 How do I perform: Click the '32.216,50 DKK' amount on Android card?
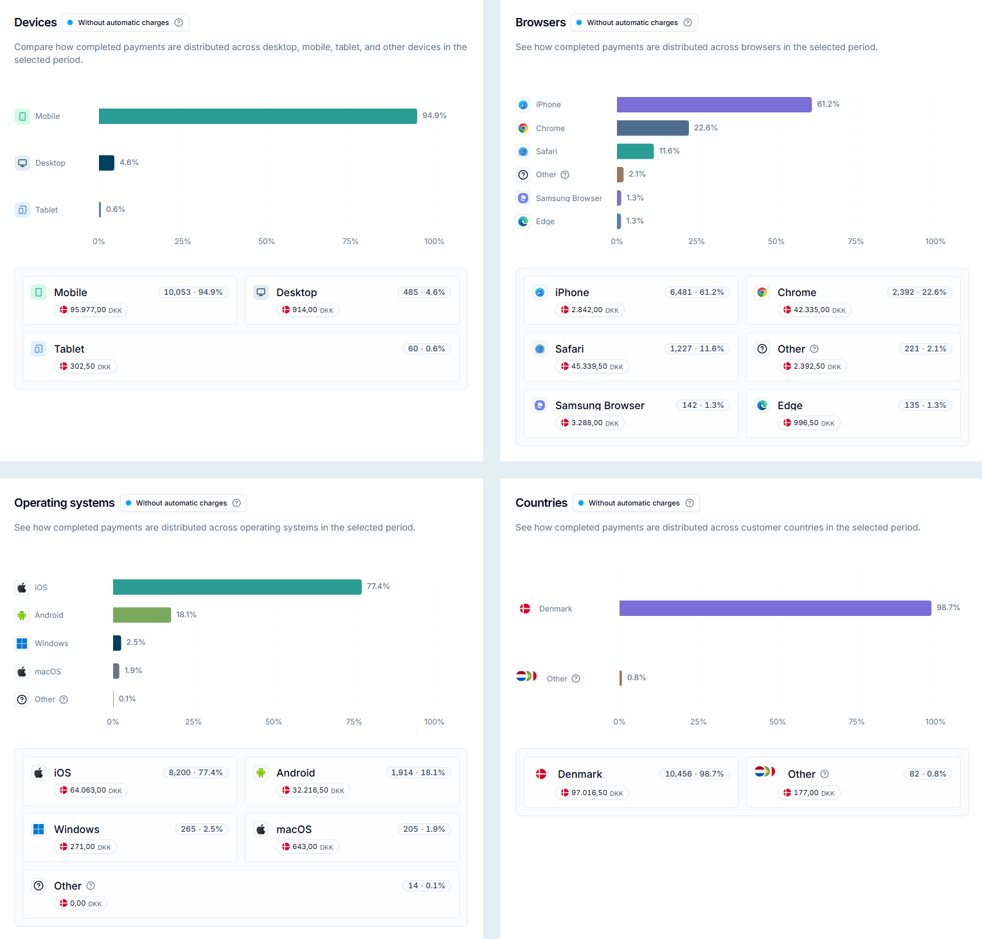pos(314,791)
